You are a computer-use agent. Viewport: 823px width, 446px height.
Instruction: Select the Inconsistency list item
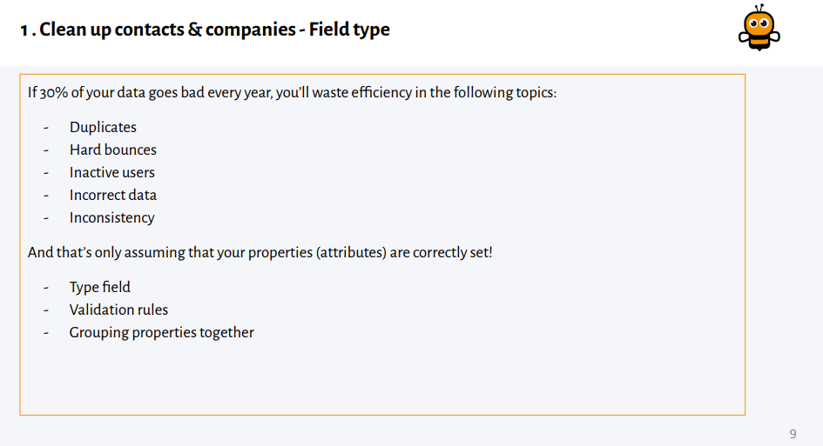click(111, 217)
